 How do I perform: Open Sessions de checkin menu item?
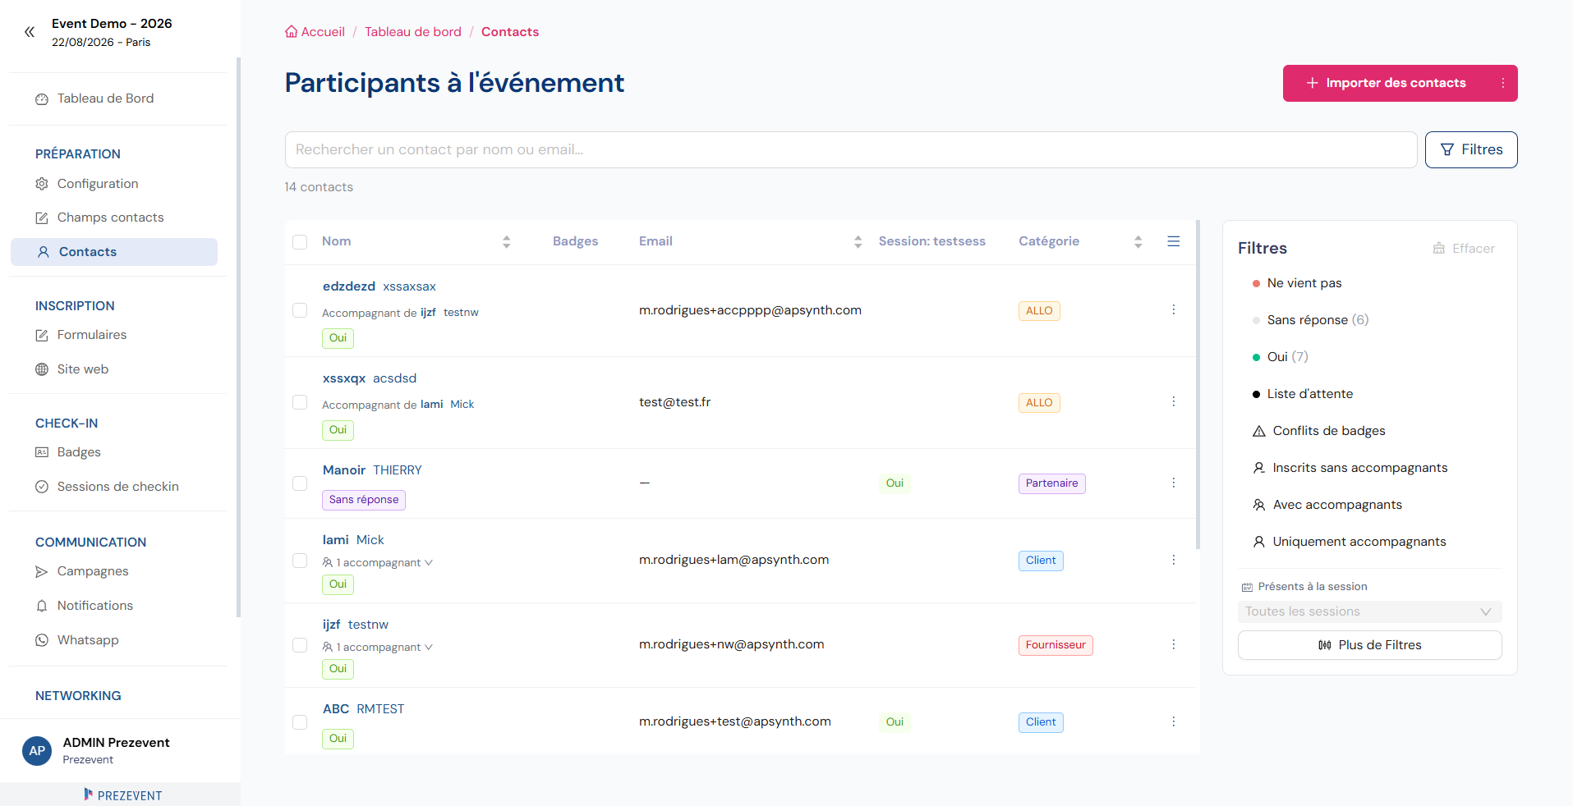point(117,487)
